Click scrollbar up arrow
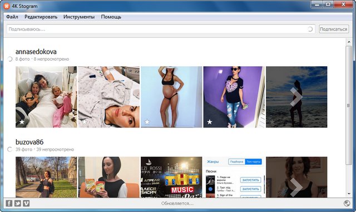The height and width of the screenshot is (212, 356). tap(349, 42)
